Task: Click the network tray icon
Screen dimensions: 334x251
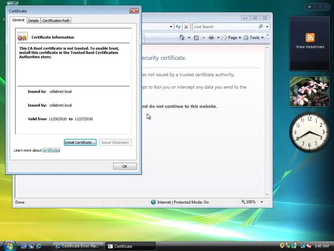Action: pyautogui.click(x=303, y=246)
